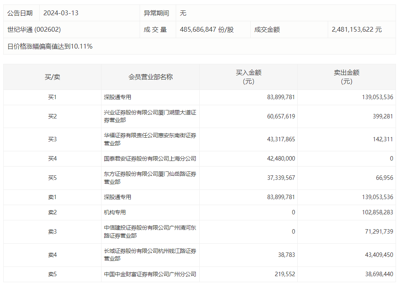The width and height of the screenshot is (400, 287).
Task: Open 中国中金财富证券广州分公司 entry
Action: [150, 274]
